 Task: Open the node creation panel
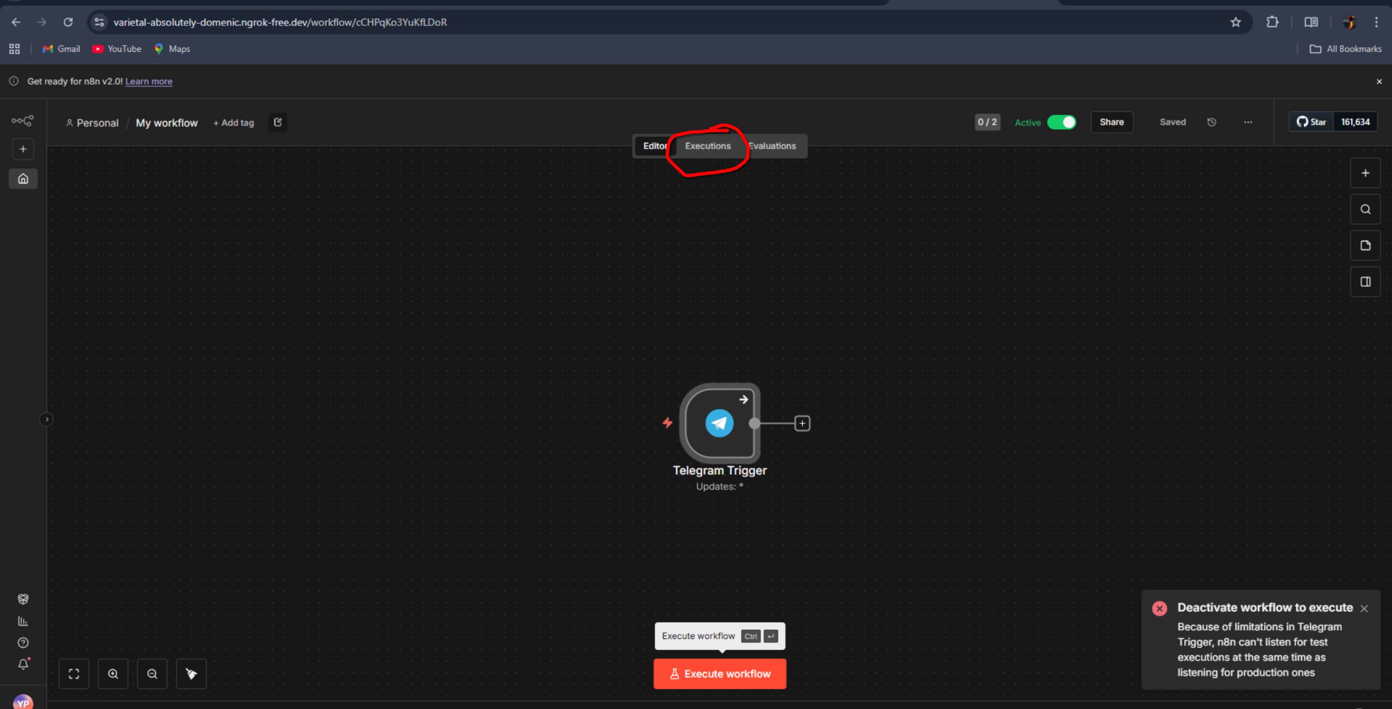click(x=1365, y=173)
